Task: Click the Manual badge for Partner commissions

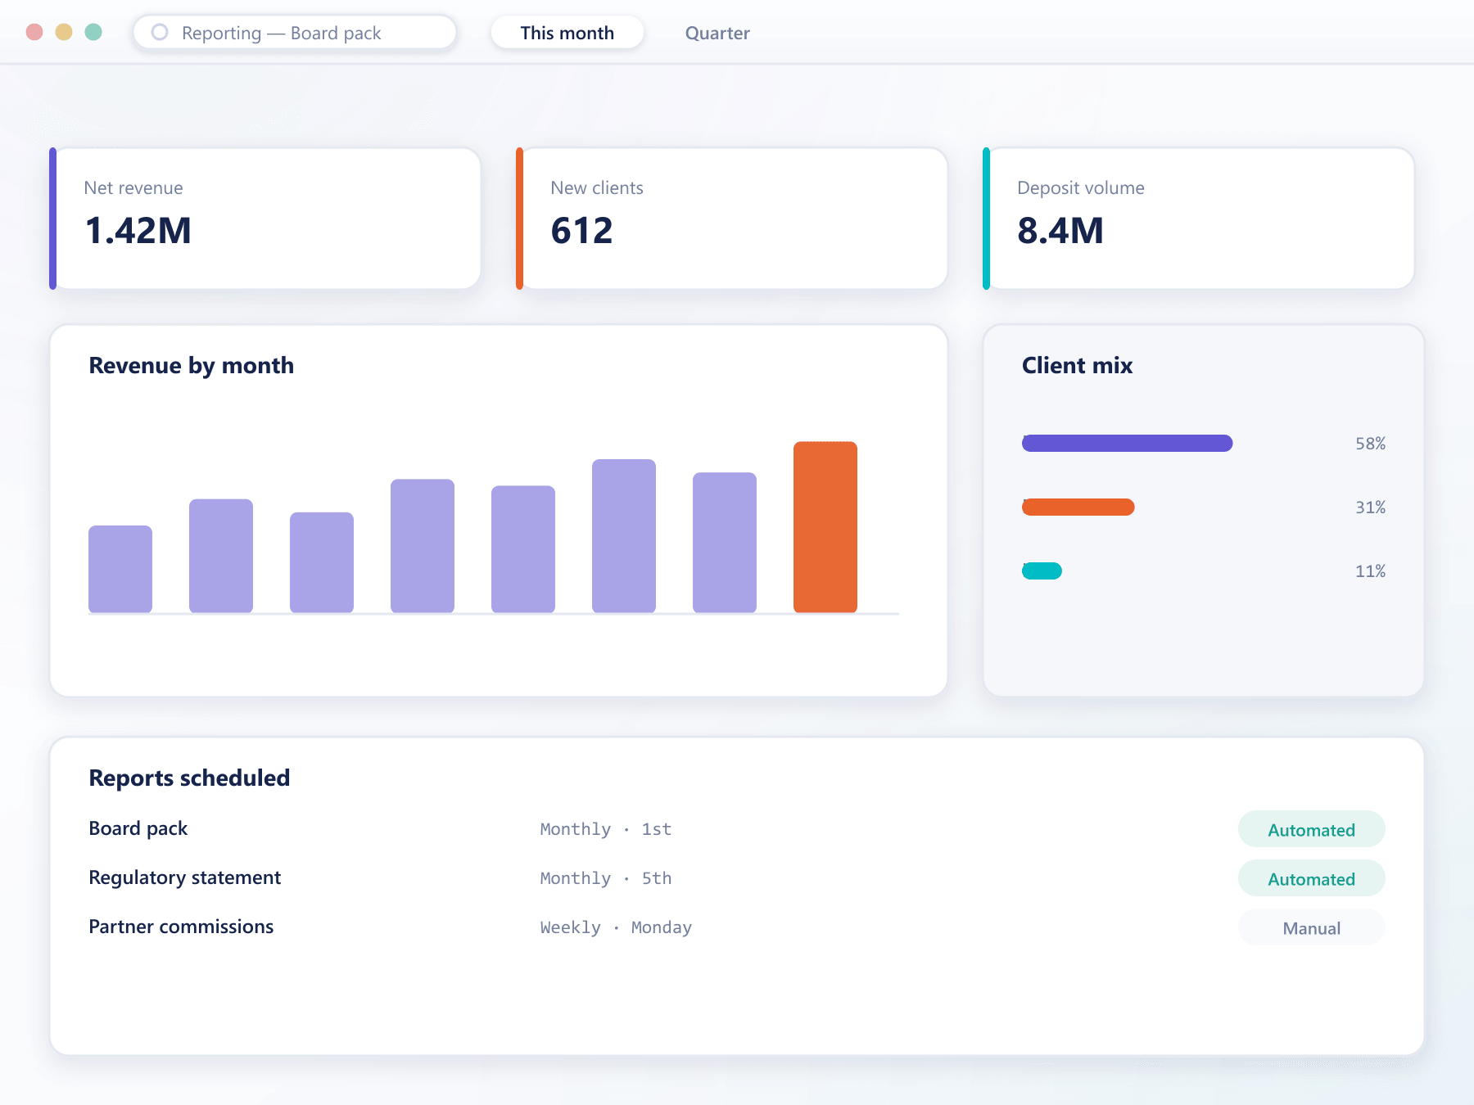Action: 1311,927
